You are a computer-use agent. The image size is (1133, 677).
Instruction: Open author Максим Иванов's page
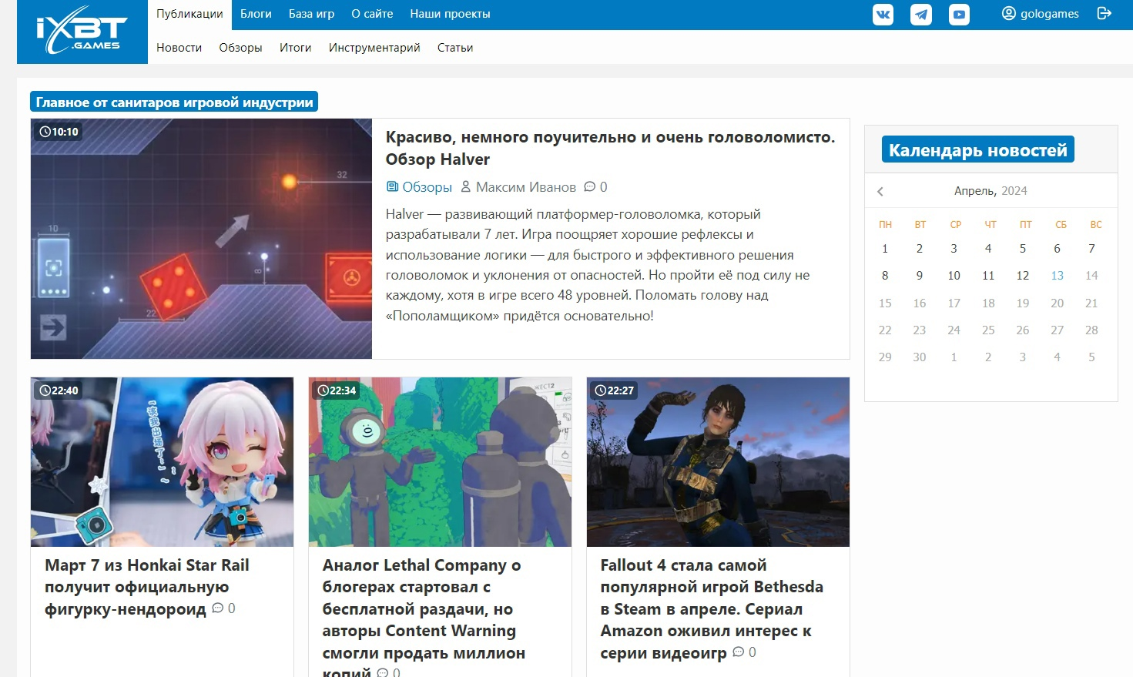tap(525, 187)
